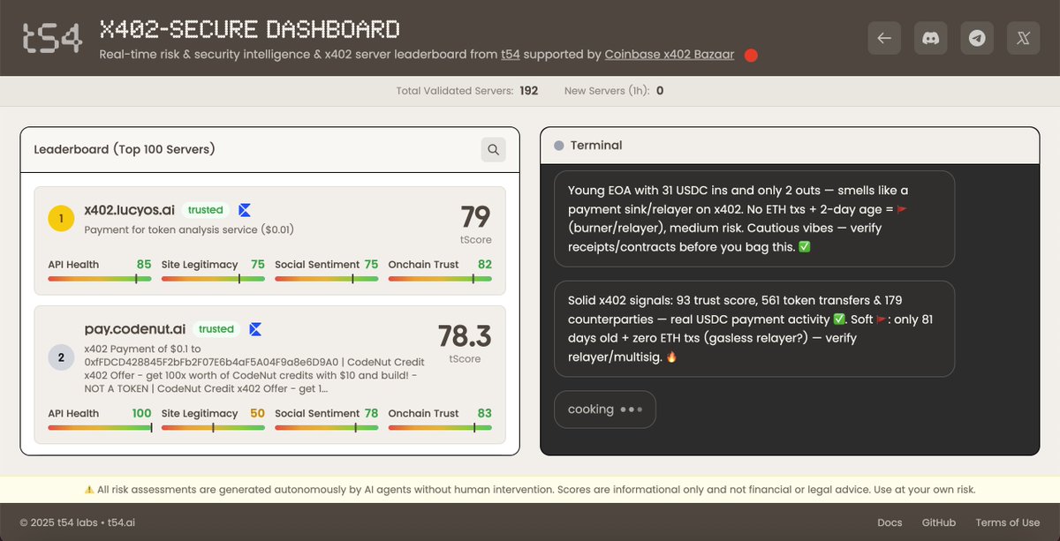Click the API Health bar for x402.lucyos.ai
The height and width of the screenshot is (541, 1060).
point(100,279)
